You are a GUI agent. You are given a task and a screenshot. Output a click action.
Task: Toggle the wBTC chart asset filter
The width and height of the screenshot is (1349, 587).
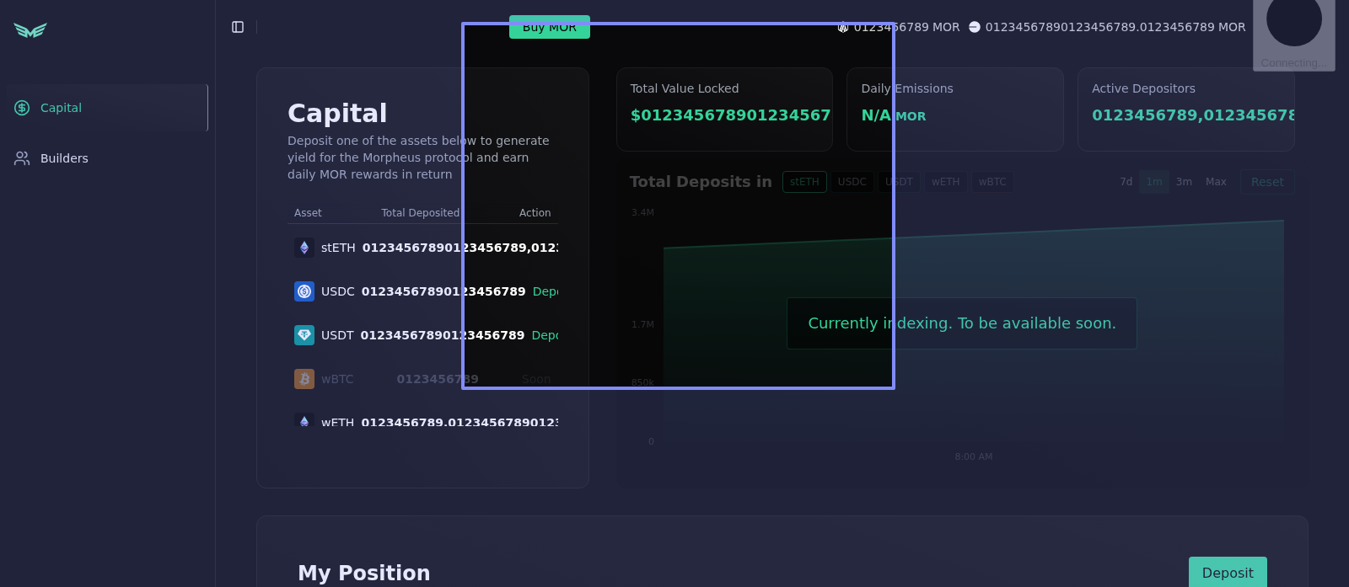992,182
